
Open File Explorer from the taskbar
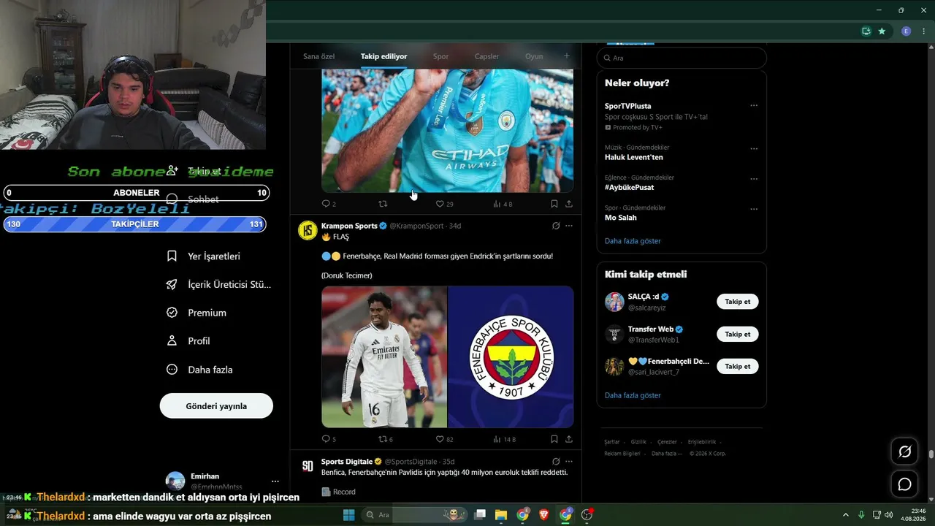501,515
